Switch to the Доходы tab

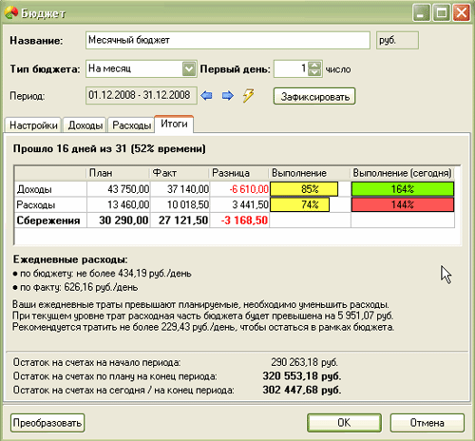pyautogui.click(x=85, y=125)
